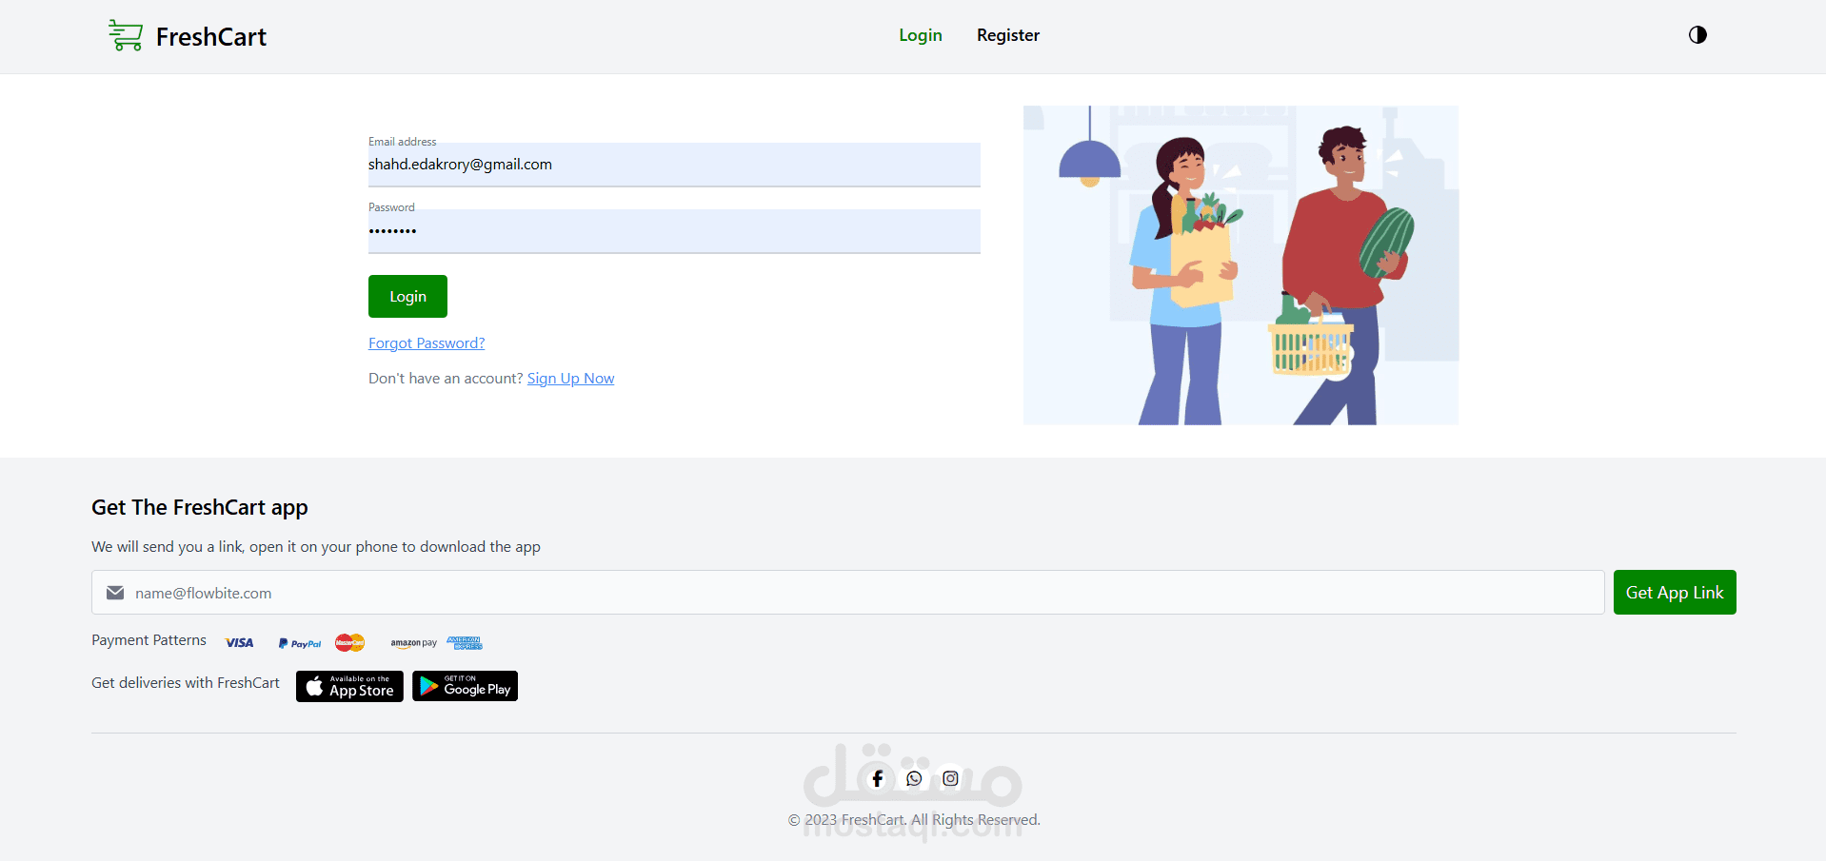Click the MasterCard payment logo
The height and width of the screenshot is (861, 1826).
[x=350, y=643]
